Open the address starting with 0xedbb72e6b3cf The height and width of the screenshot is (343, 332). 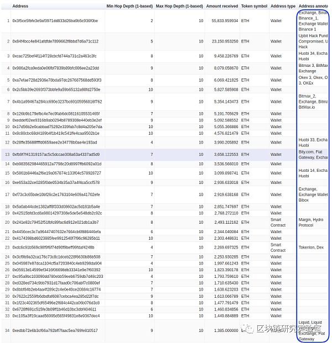[x=55, y=331]
